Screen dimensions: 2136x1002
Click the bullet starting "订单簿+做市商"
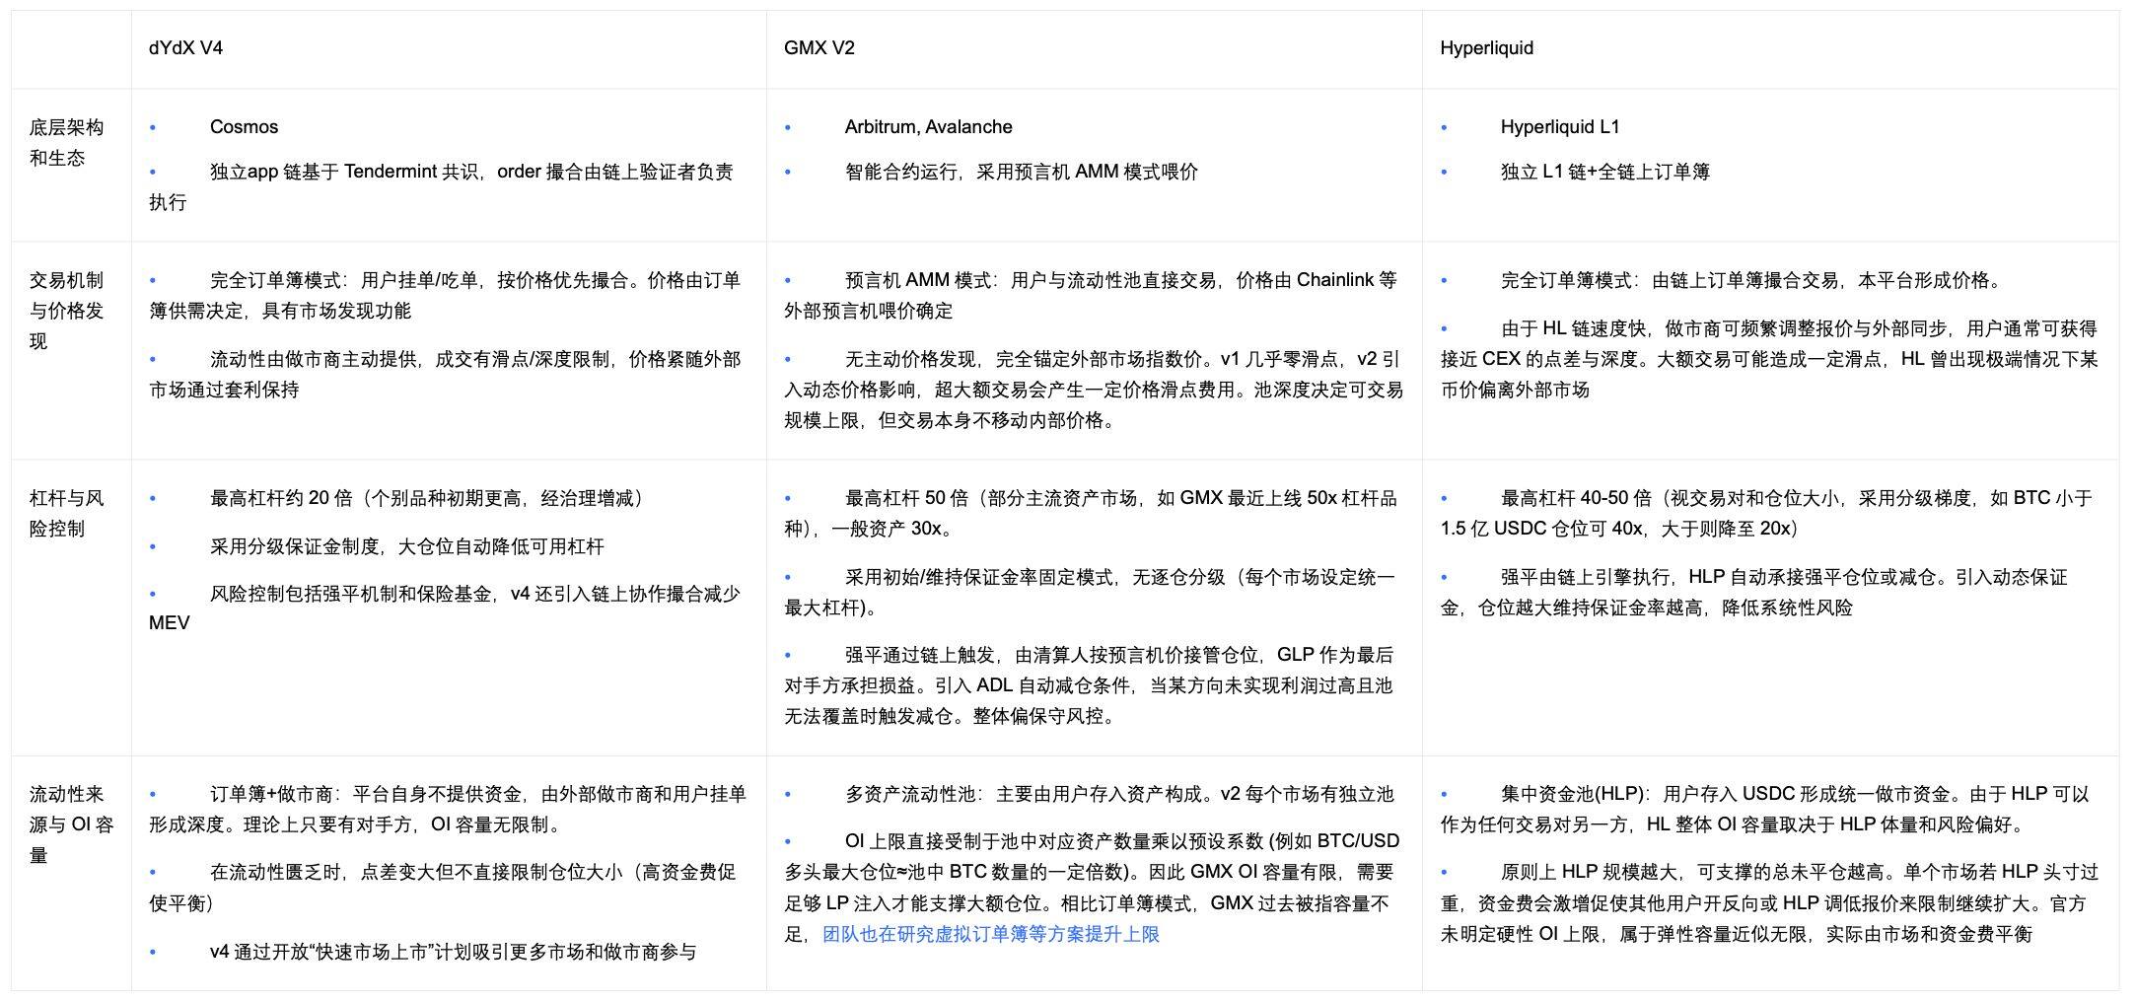point(448,809)
